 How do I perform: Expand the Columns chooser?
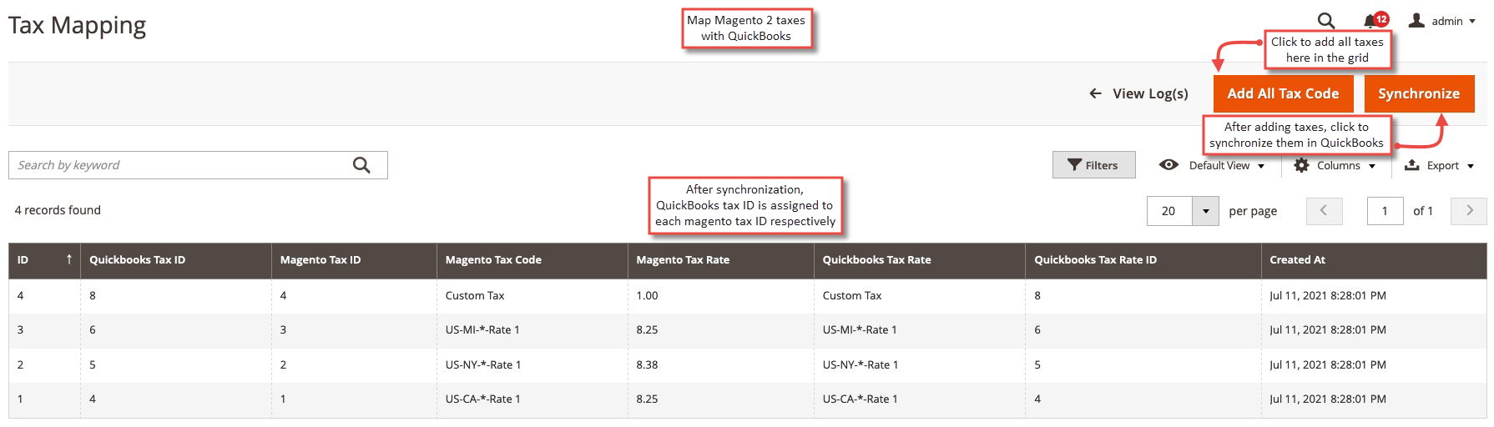coord(1335,165)
